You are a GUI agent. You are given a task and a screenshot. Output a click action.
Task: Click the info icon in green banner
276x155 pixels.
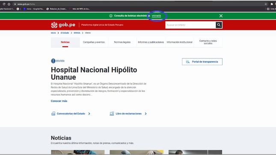click(111, 16)
